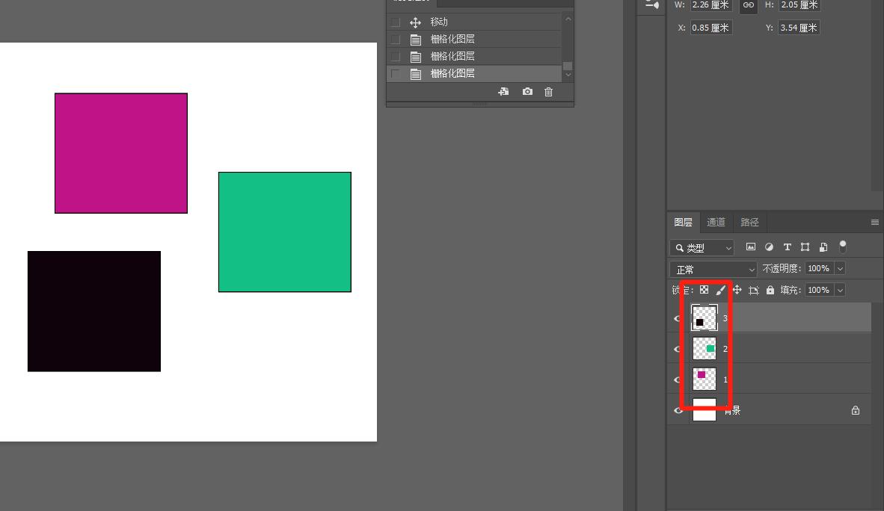This screenshot has width=884, height=511.
Task: Expand the 不透明度 opacity dropdown arrow
Action: (x=840, y=269)
